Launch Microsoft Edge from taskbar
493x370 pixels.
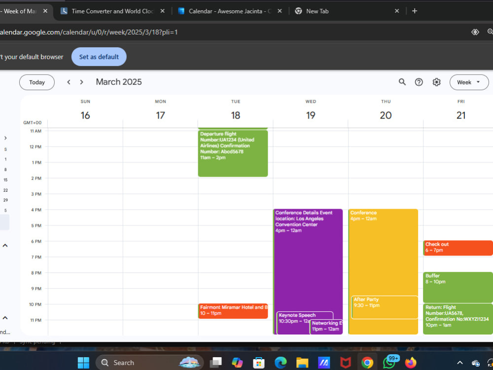click(281, 363)
